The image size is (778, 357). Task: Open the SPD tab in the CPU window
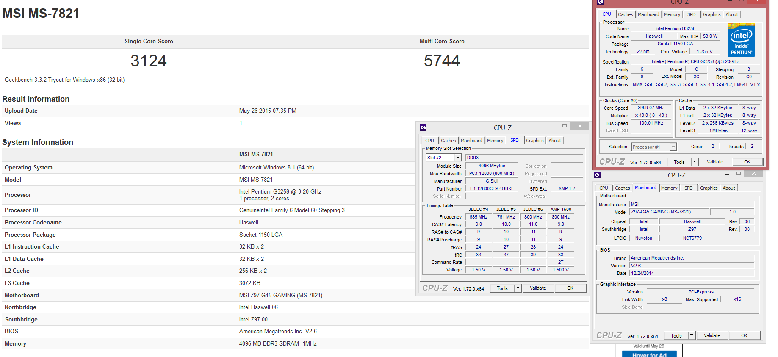691,14
